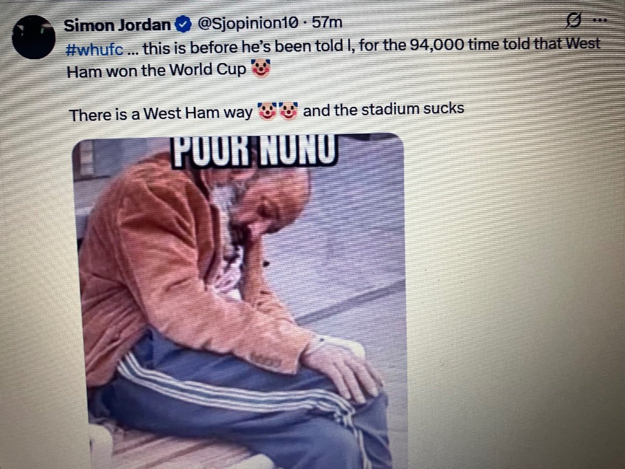Click Simon Jordan's round profile avatar
The height and width of the screenshot is (469, 625).
[x=34, y=36]
